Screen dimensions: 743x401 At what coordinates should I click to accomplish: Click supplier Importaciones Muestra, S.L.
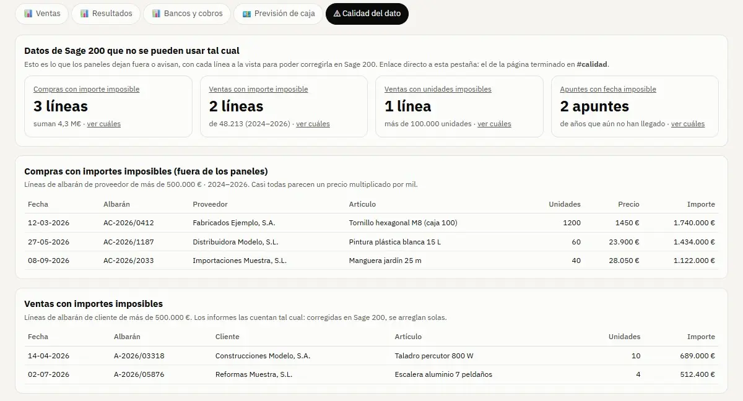click(240, 261)
